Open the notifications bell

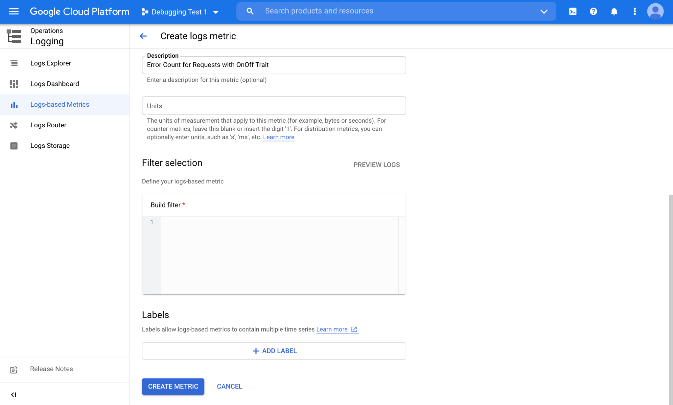614,11
